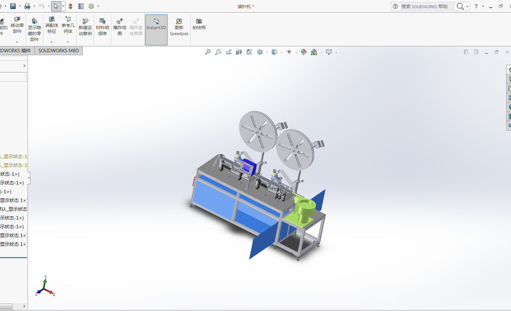Open Appearances task pane globe tab
511x311 pixels.
pyautogui.click(x=509, y=107)
